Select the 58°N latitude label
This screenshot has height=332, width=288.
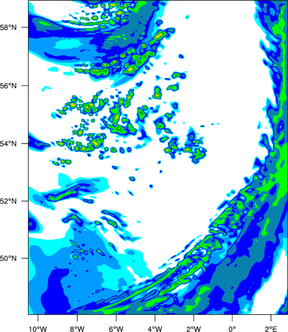tap(8, 27)
